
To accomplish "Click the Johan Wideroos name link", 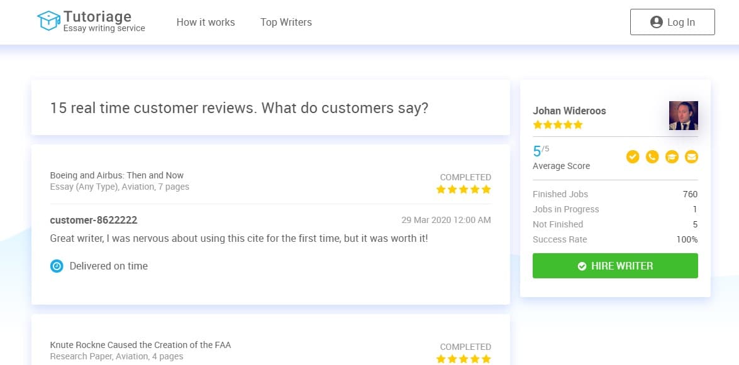I will pyautogui.click(x=569, y=111).
